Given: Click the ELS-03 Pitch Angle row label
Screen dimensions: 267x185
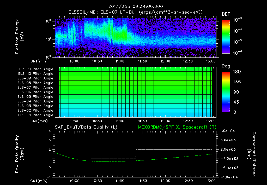Looking at the screenshot, I should pos(35,106).
